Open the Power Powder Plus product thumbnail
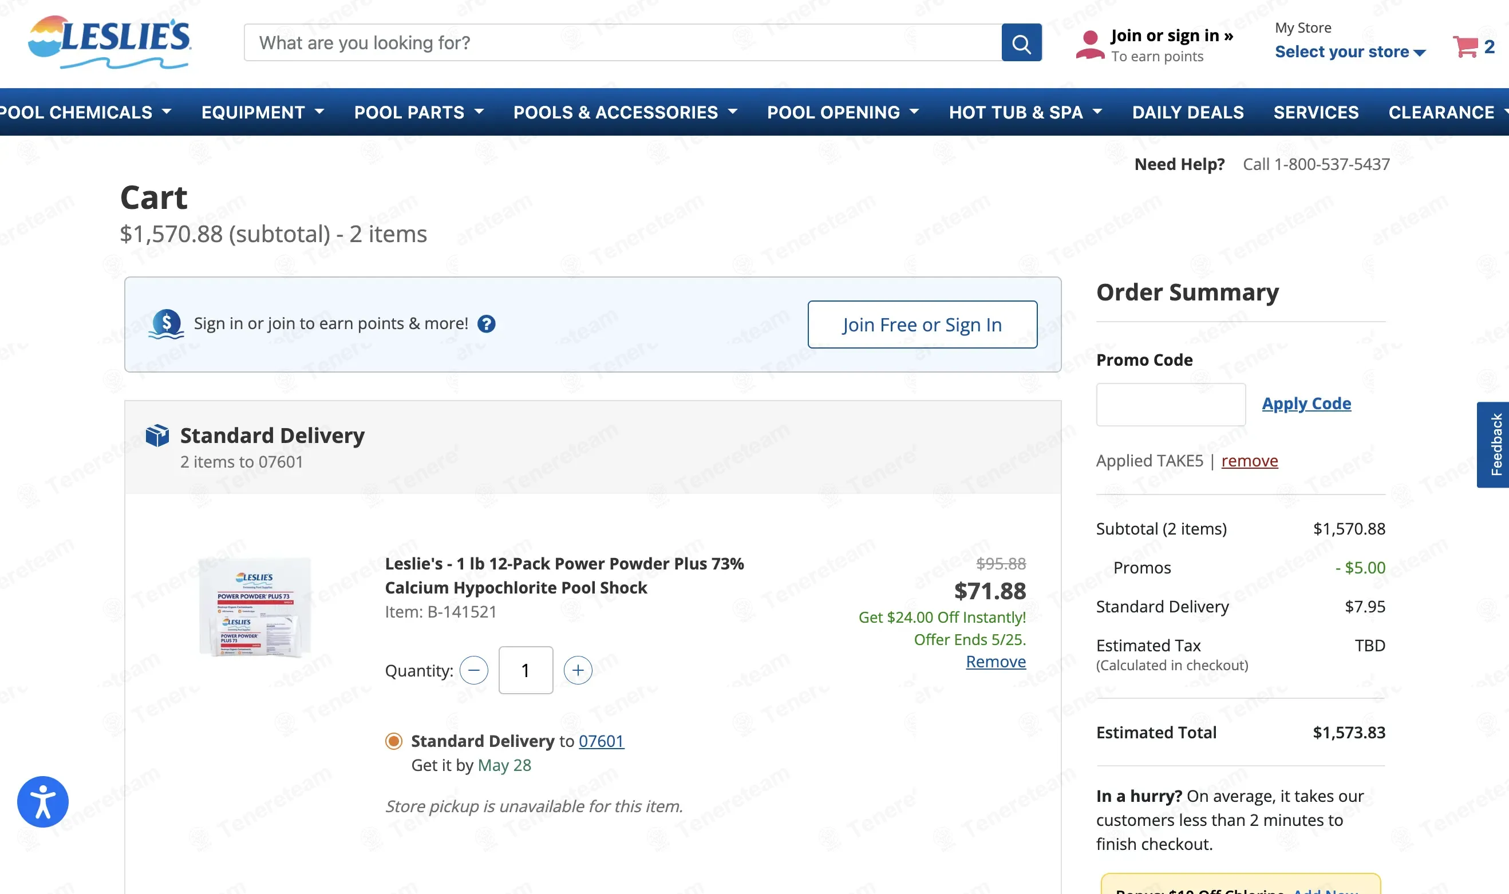Image resolution: width=1509 pixels, height=894 pixels. [255, 607]
